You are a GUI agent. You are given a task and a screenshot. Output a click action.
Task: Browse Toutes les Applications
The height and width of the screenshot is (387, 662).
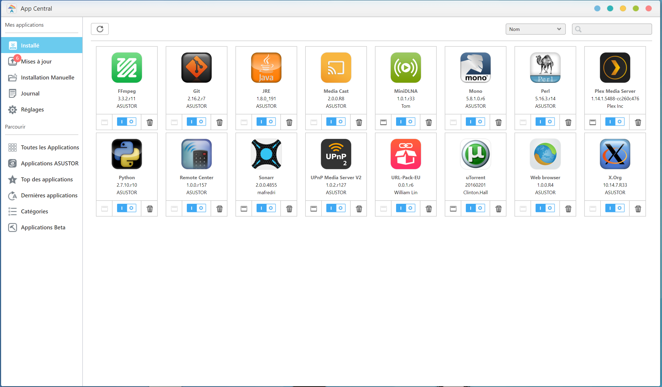[42, 147]
